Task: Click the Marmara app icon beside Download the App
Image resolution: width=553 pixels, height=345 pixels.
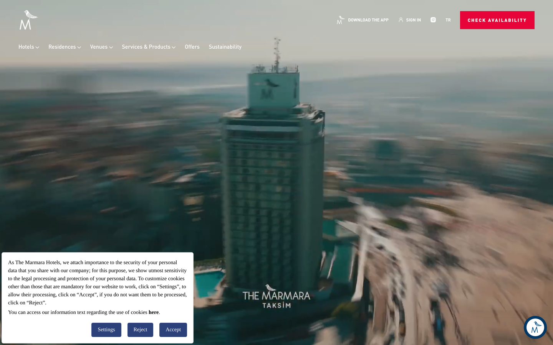Action: click(x=340, y=20)
